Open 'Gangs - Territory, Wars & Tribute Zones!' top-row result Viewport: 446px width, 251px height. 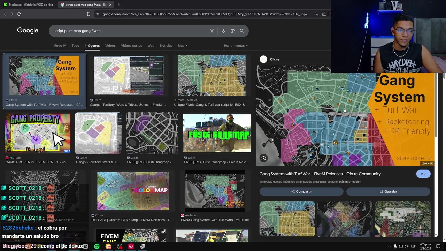(129, 76)
